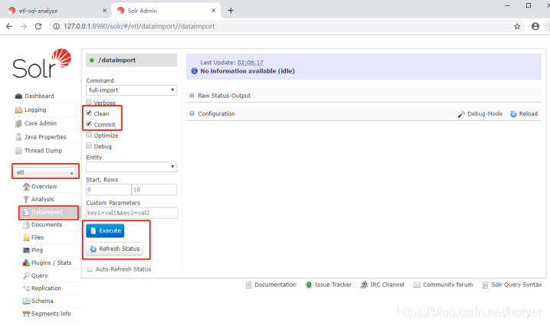Viewport: 550px width, 326px height.
Task: Open Plugins / Stats page
Action: [51, 263]
